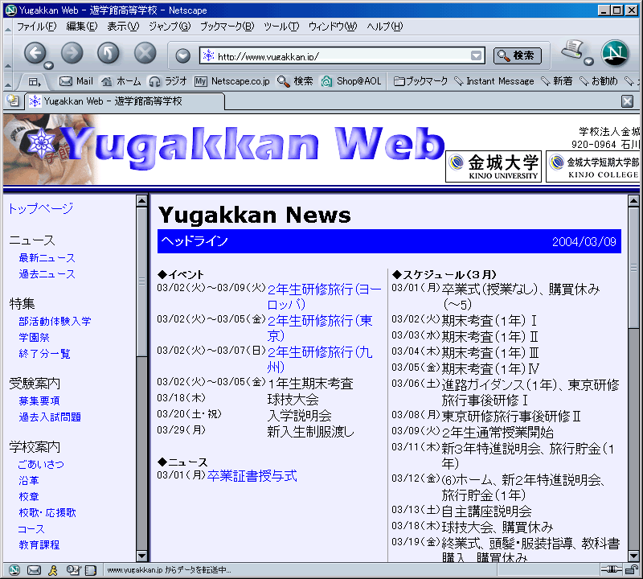Open the 2年生研修旅行（ヨーロッパ） event link
This screenshot has width=643, height=579.
(324, 297)
